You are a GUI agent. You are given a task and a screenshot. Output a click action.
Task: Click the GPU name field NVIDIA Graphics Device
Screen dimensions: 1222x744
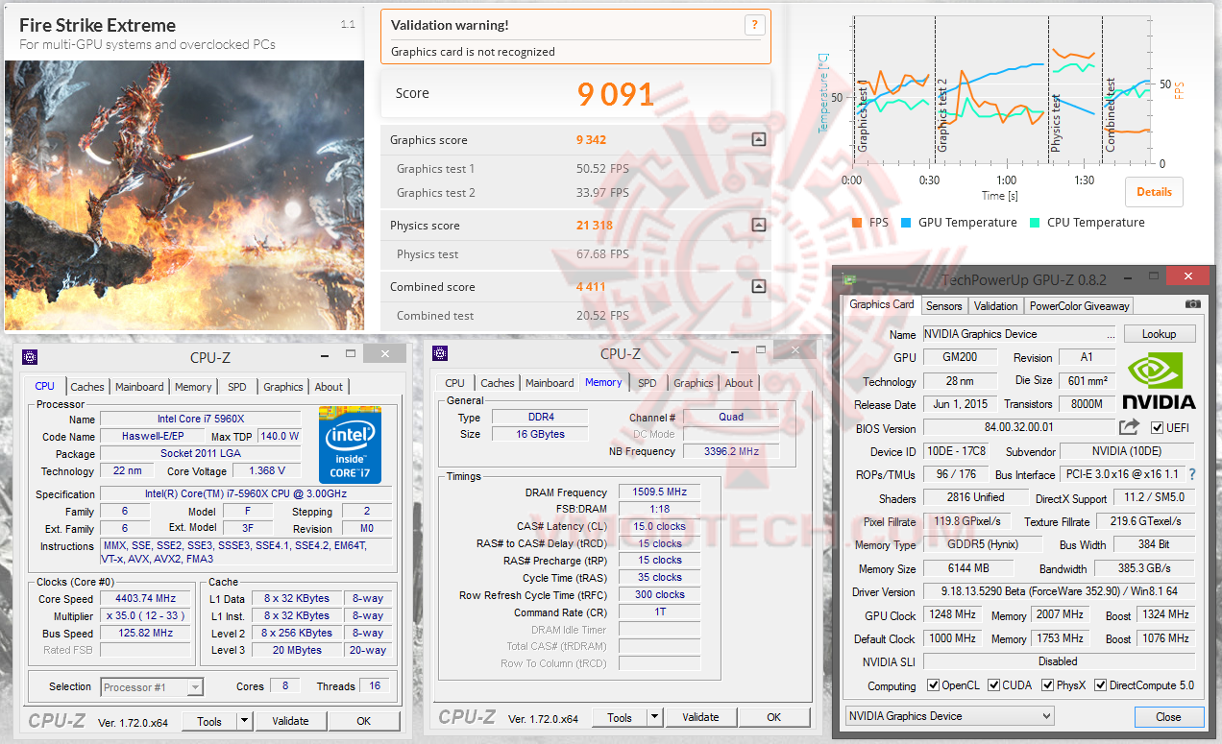click(1018, 334)
